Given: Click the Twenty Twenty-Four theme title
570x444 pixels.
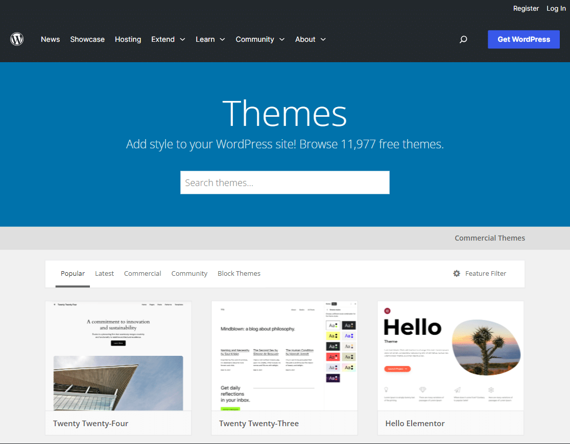Looking at the screenshot, I should click(90, 423).
